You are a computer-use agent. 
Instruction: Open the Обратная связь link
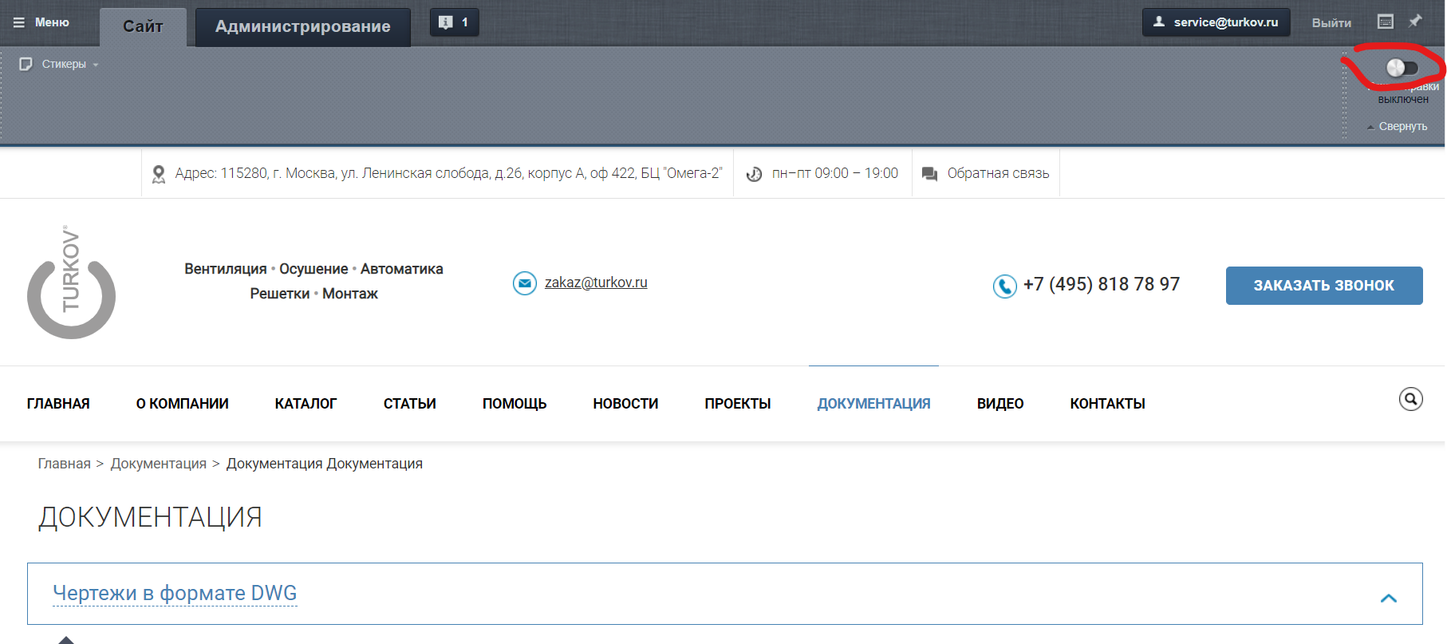[x=998, y=173]
